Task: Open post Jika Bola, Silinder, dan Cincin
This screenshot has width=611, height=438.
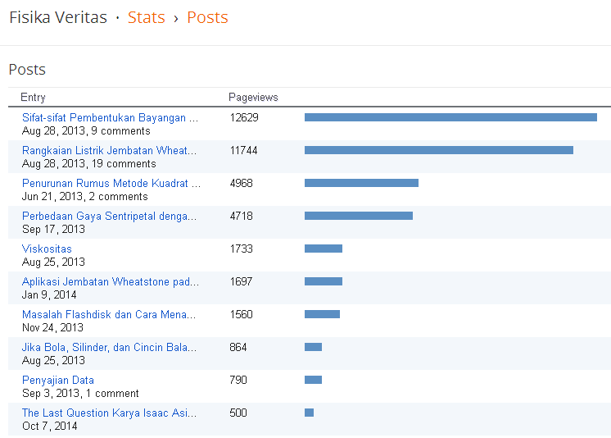Action: [109, 347]
